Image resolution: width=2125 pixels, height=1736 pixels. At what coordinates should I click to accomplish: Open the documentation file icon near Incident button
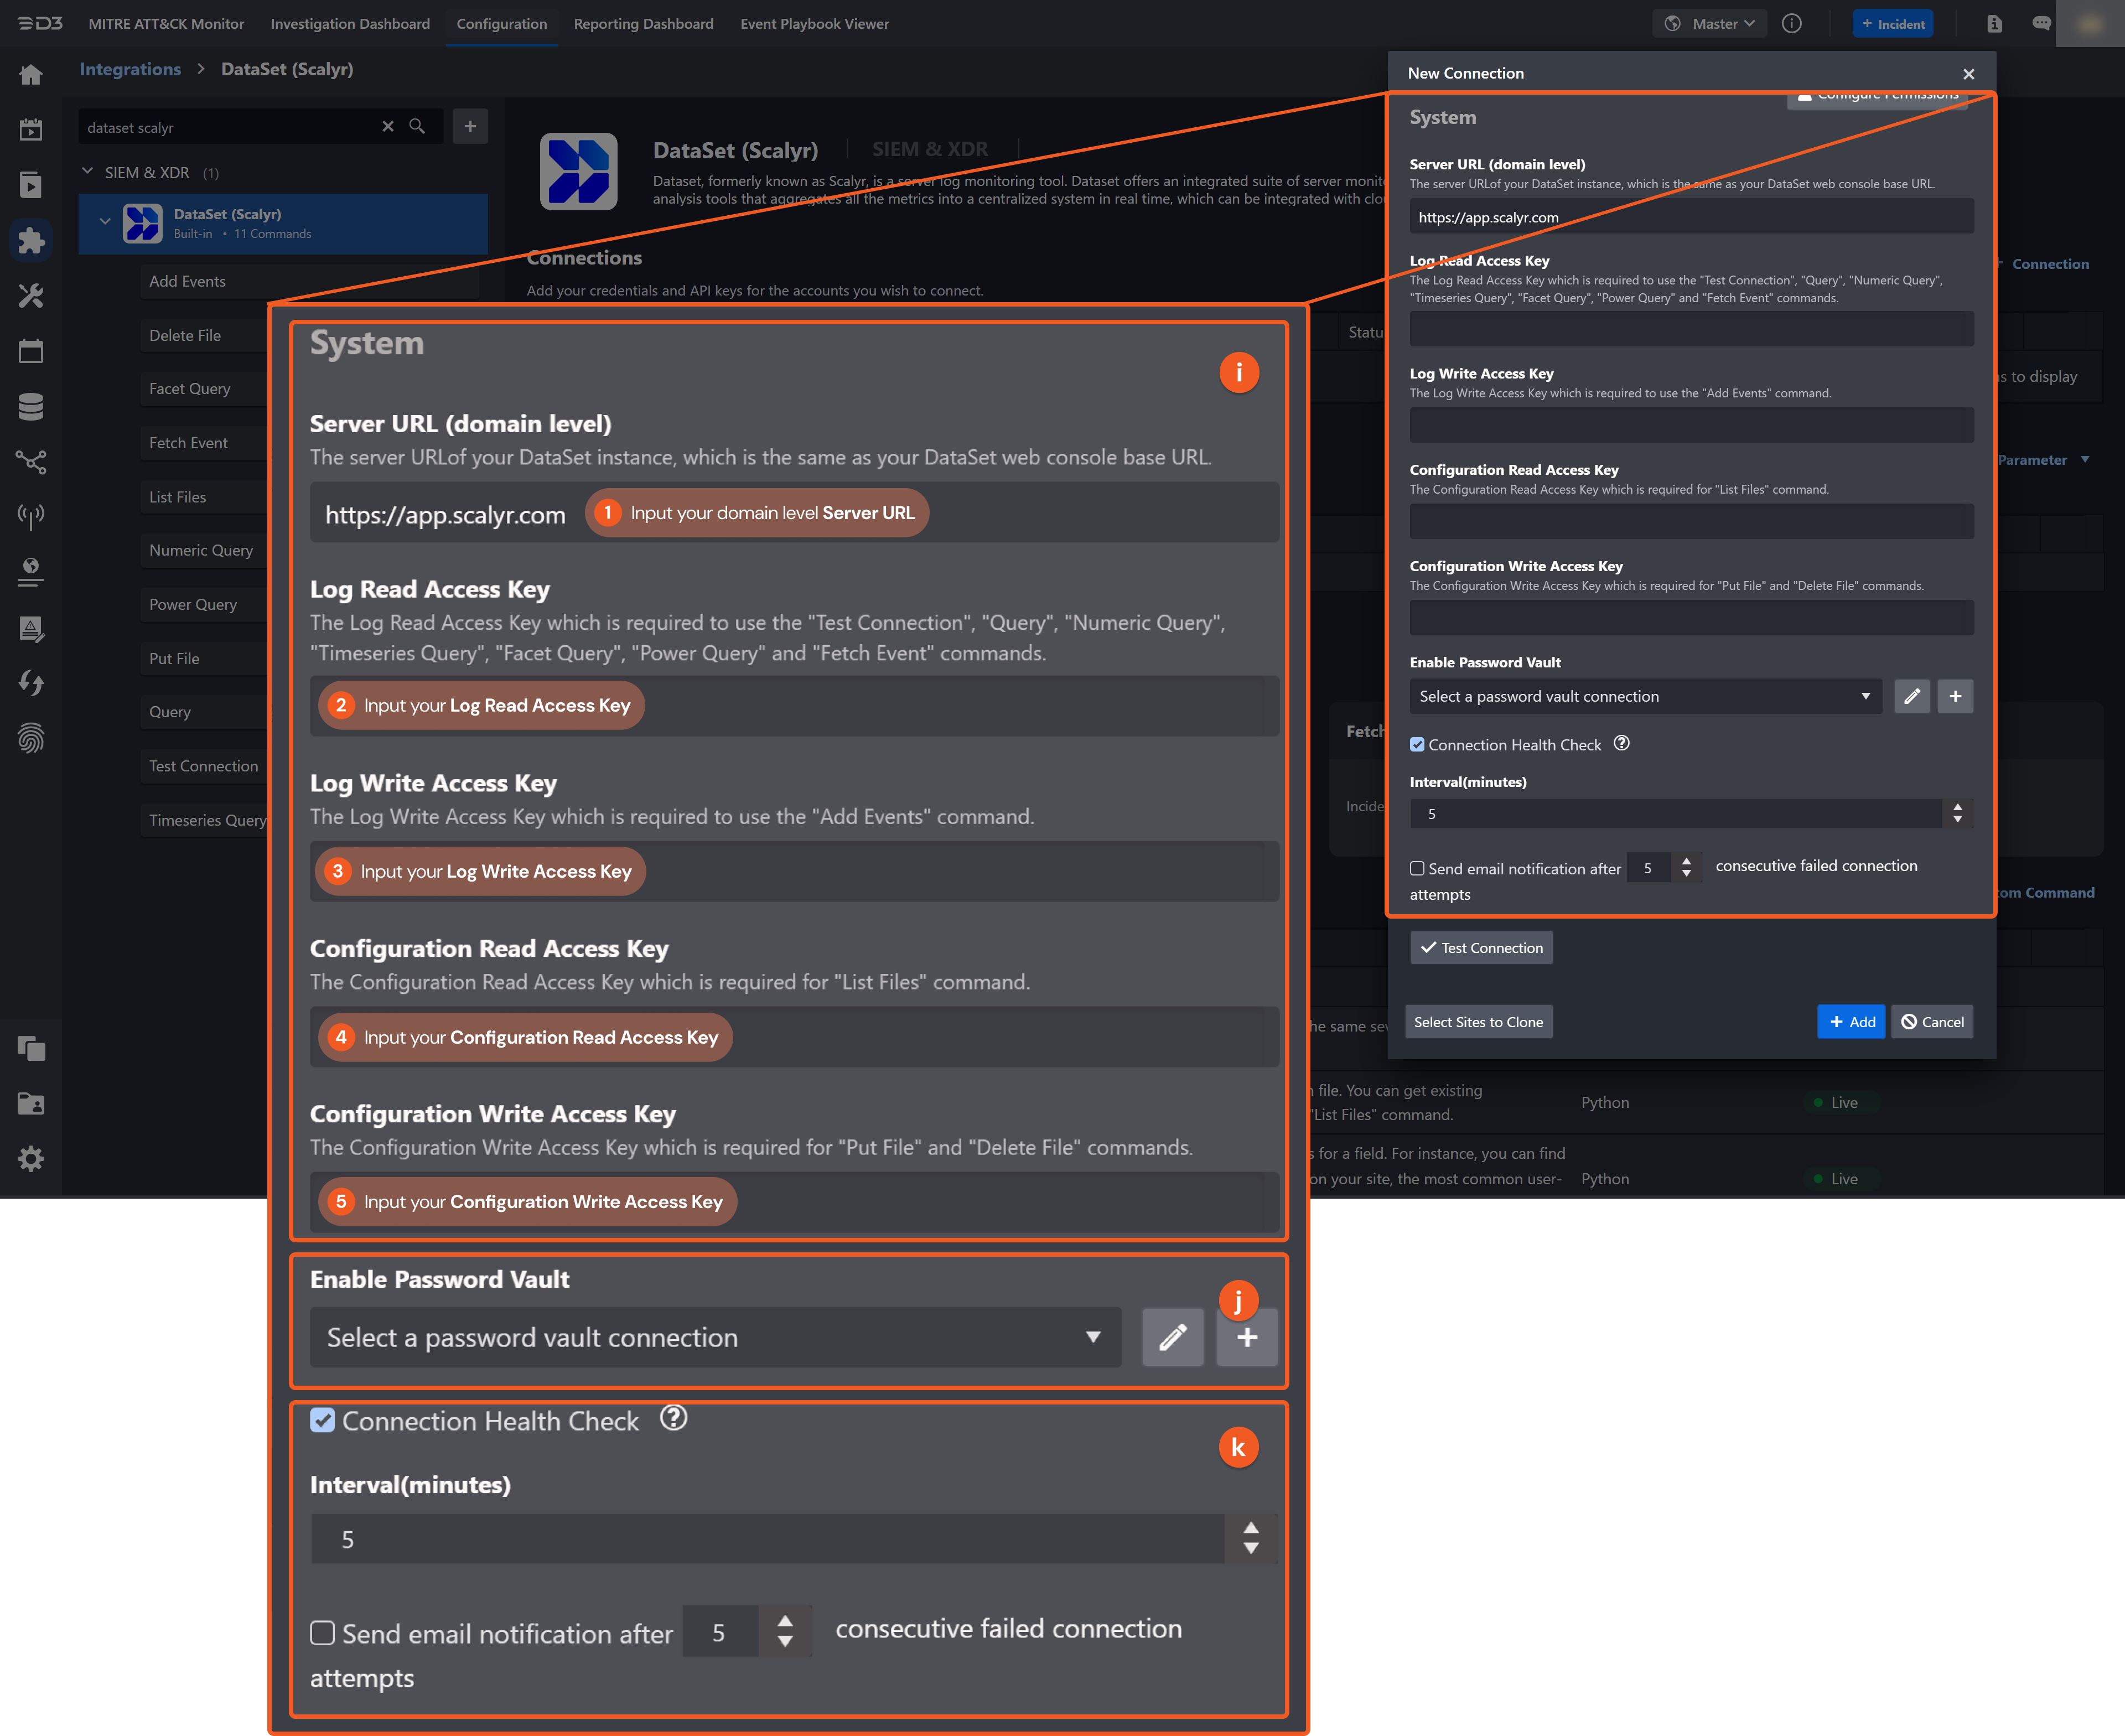coord(1995,23)
